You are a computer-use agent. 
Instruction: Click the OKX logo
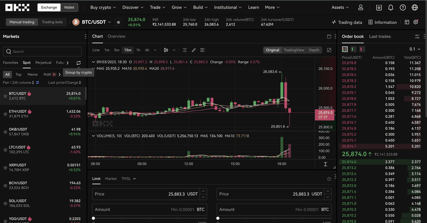[17, 8]
